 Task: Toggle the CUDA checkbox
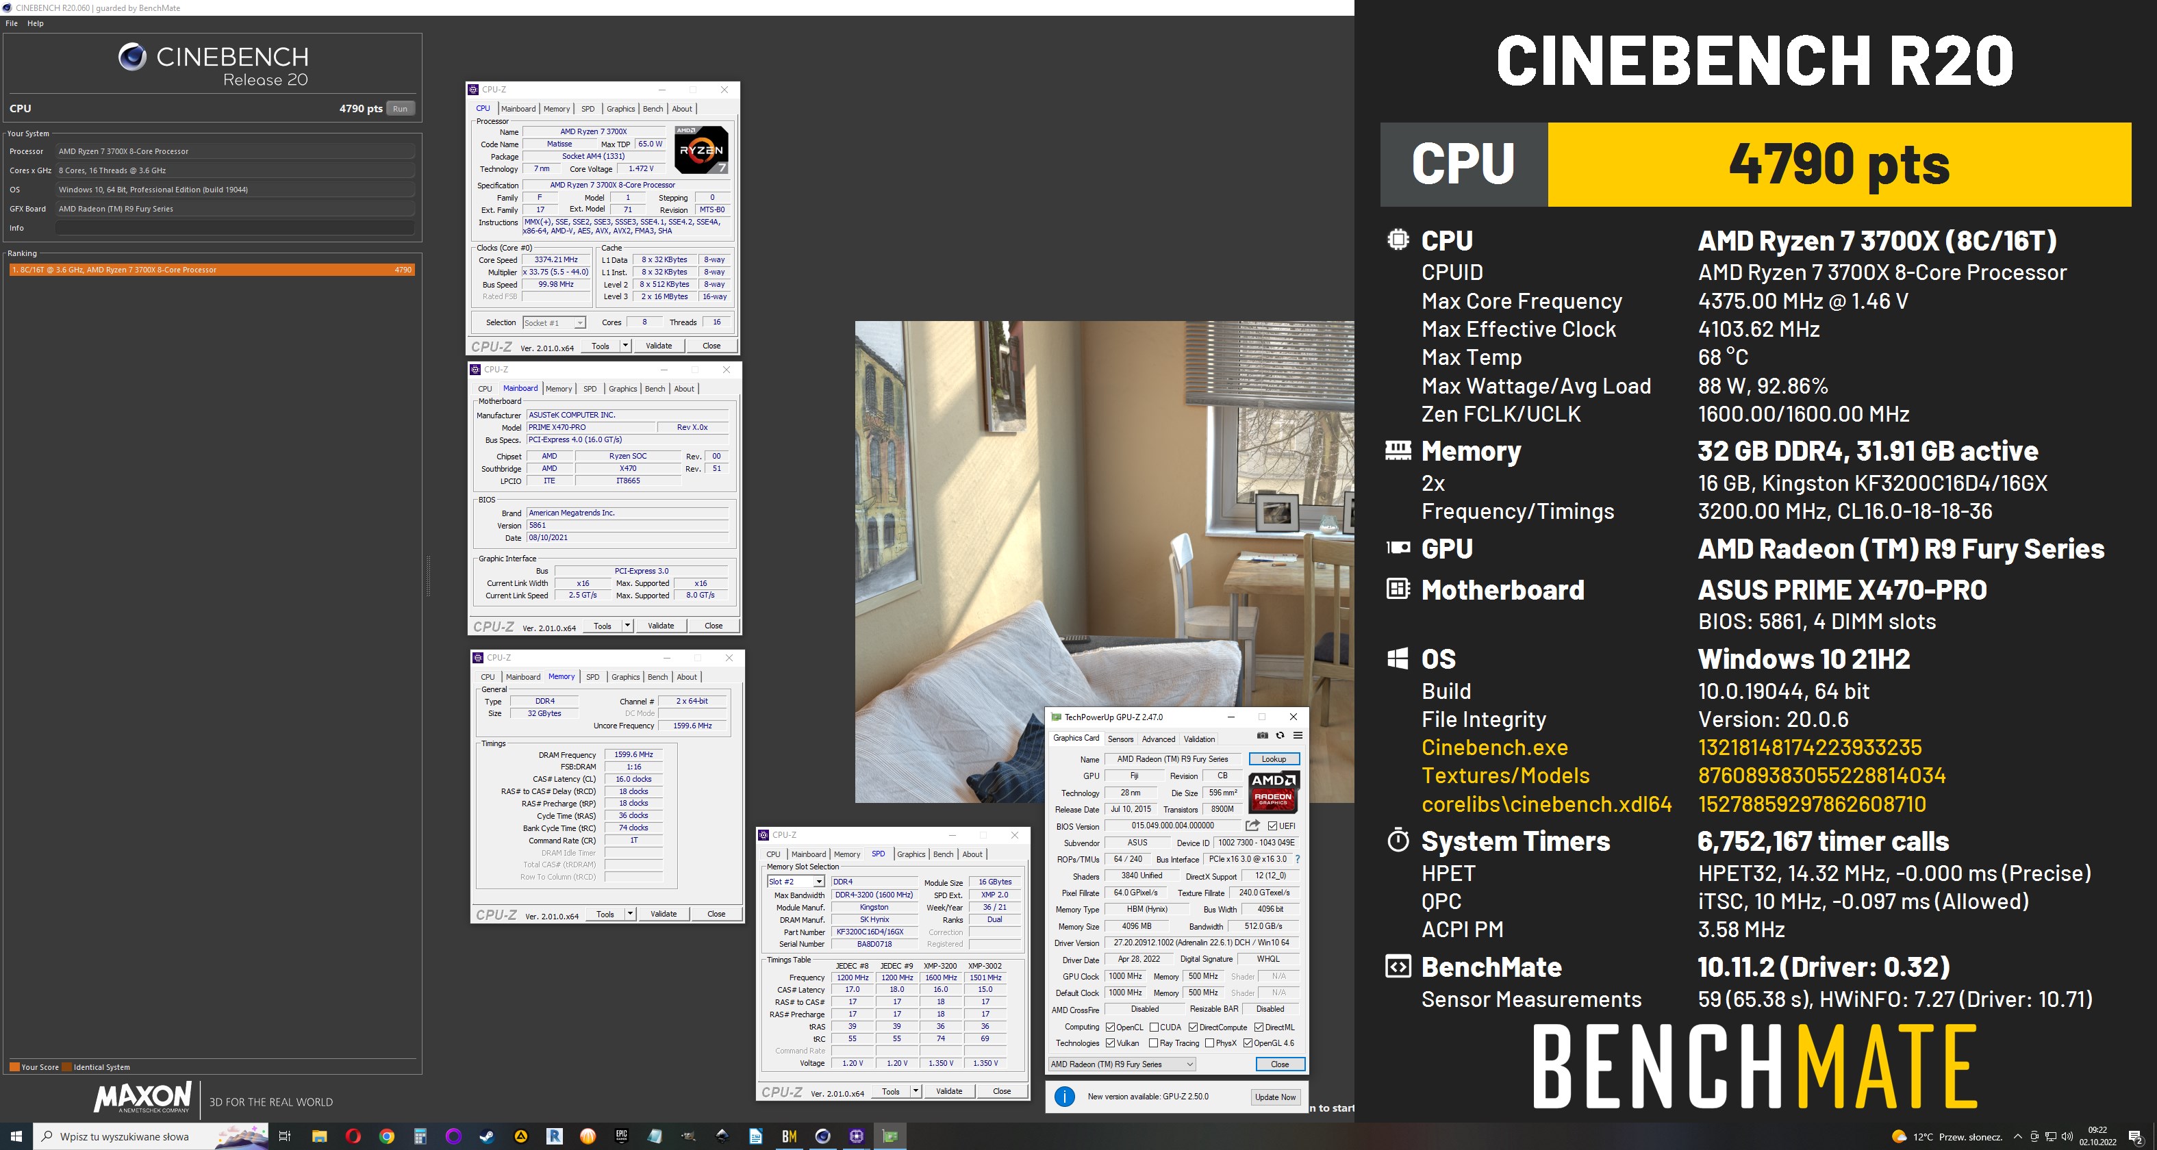1155,1027
